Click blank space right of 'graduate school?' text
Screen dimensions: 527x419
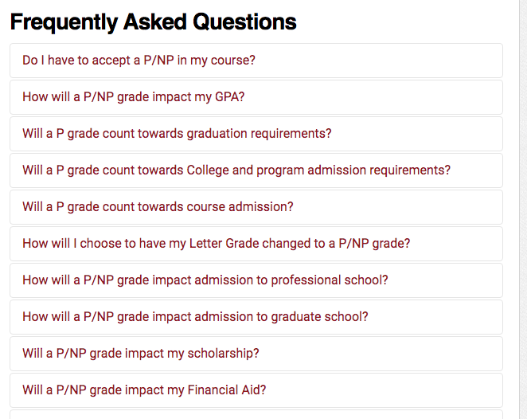[x=435, y=317]
